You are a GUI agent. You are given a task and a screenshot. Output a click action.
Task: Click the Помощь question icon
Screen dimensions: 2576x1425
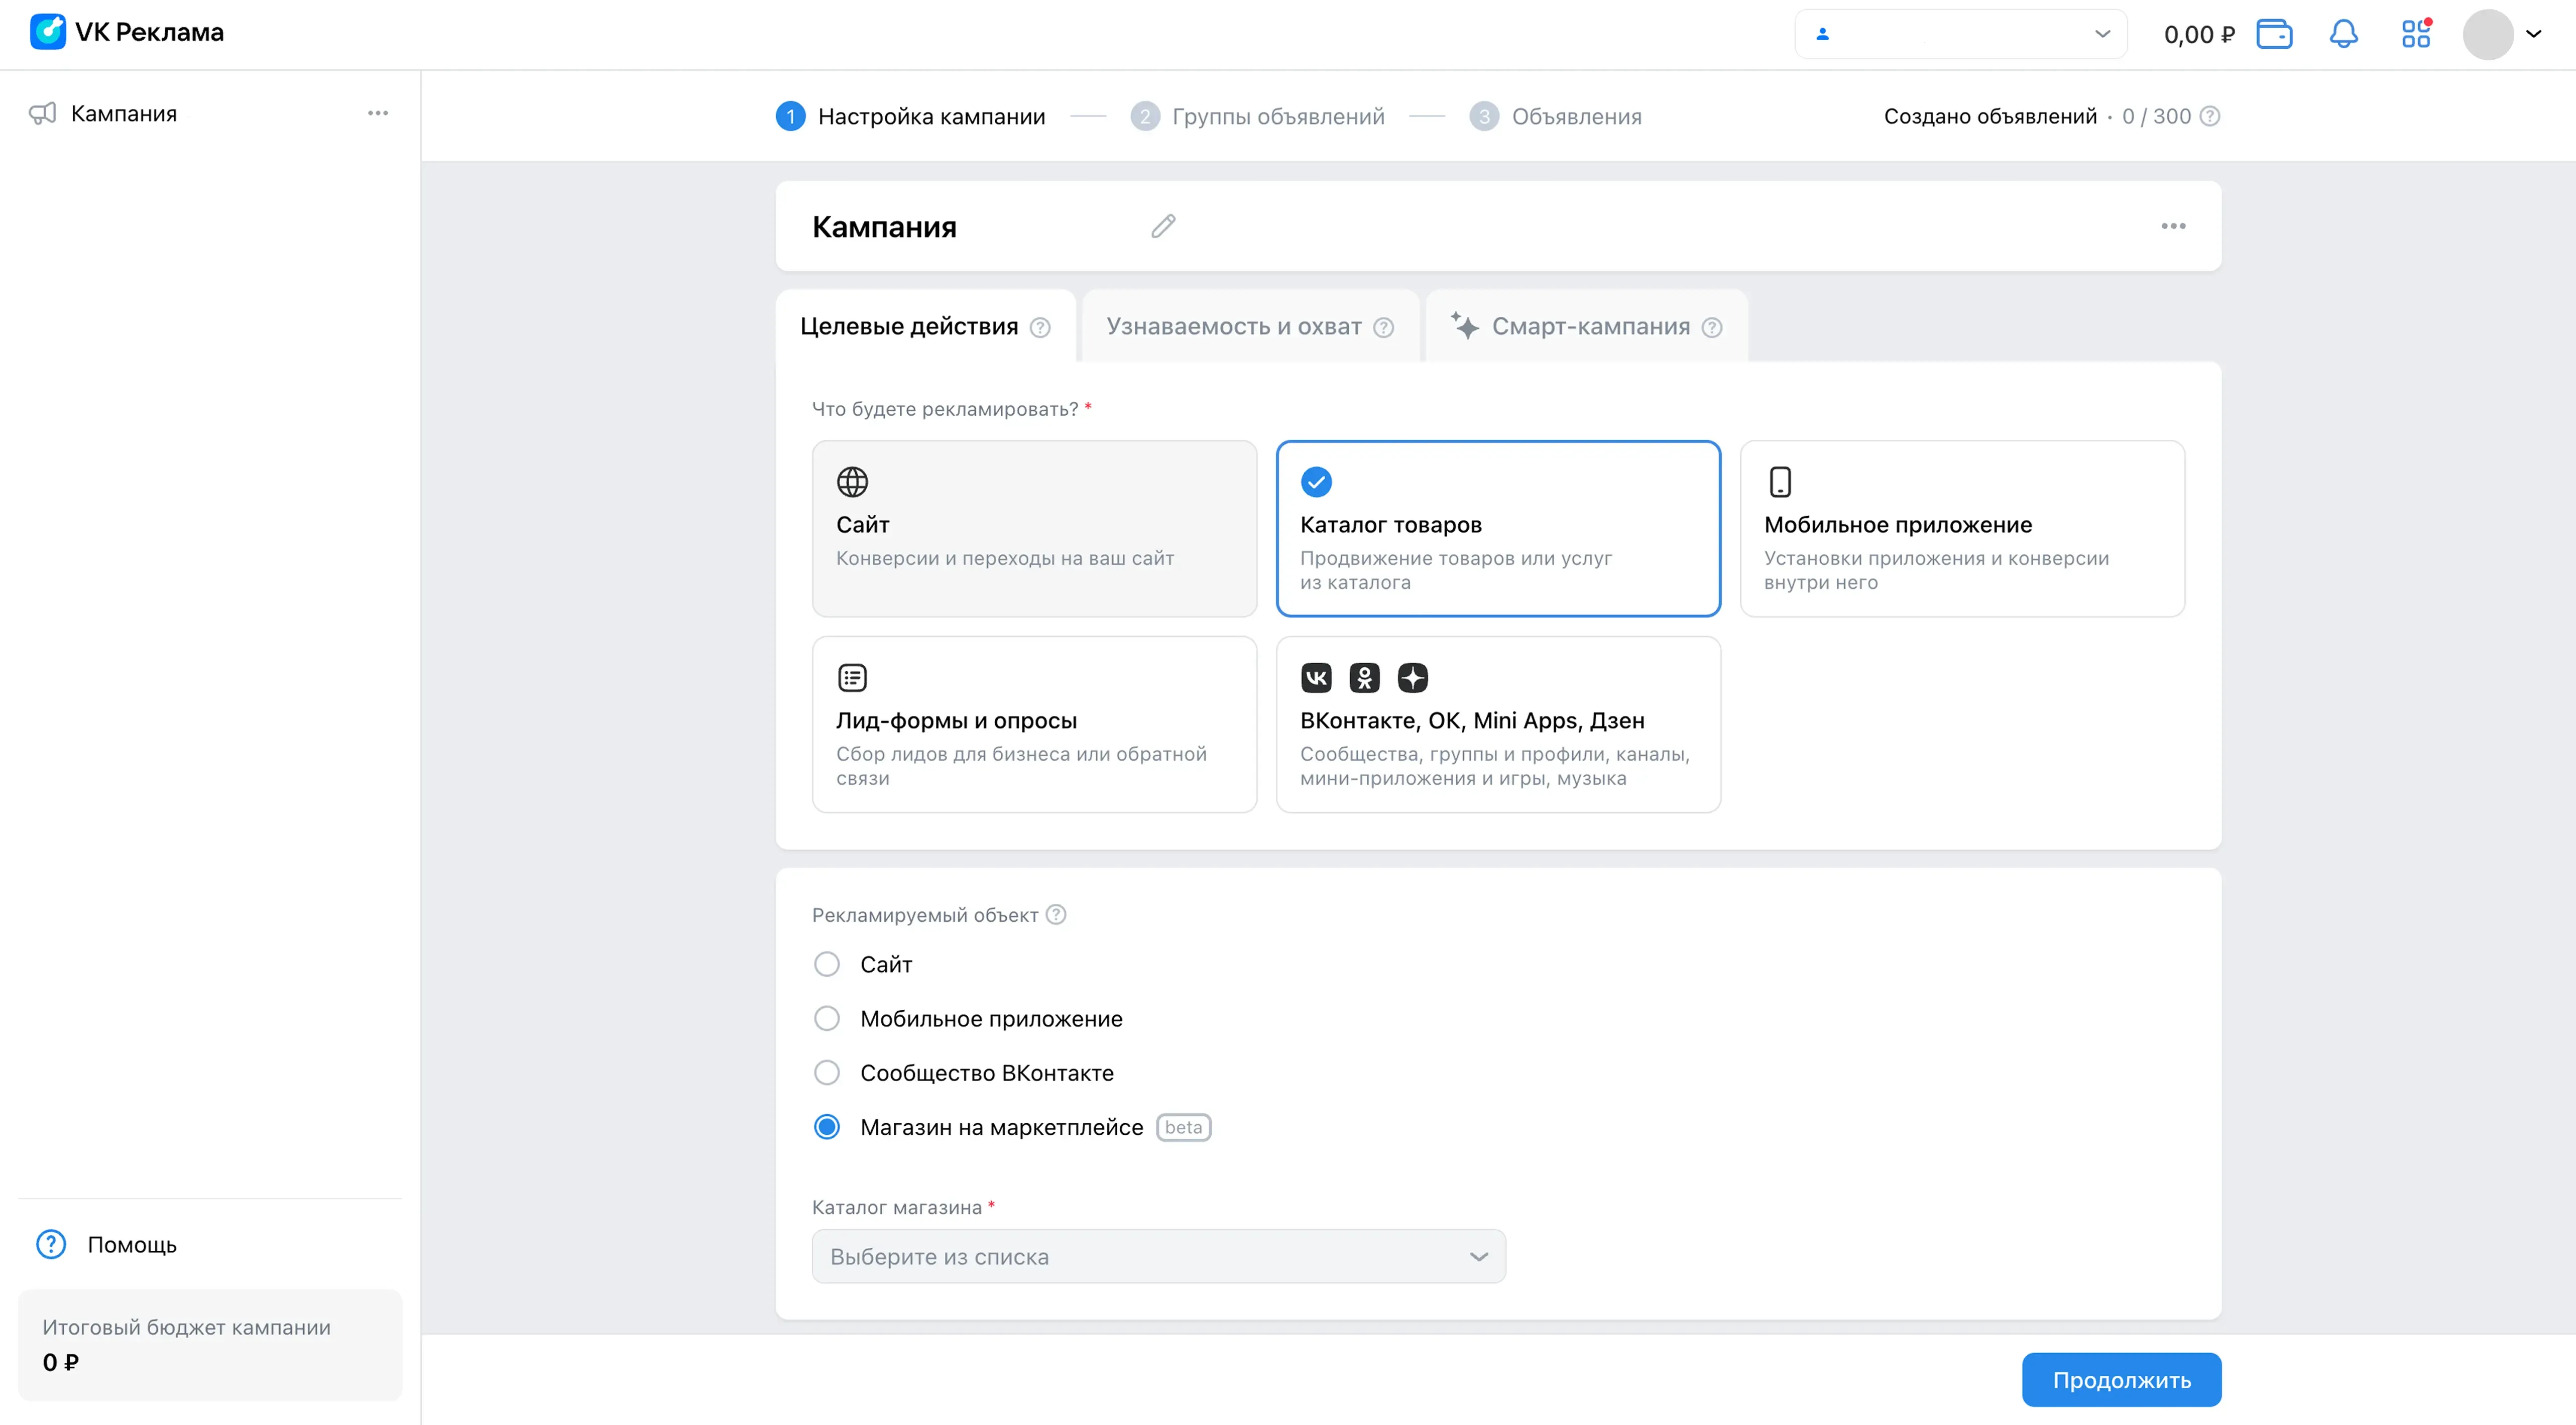51,1244
